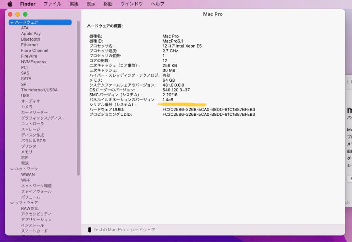Open the ウインドウ menu

[x=131, y=4]
